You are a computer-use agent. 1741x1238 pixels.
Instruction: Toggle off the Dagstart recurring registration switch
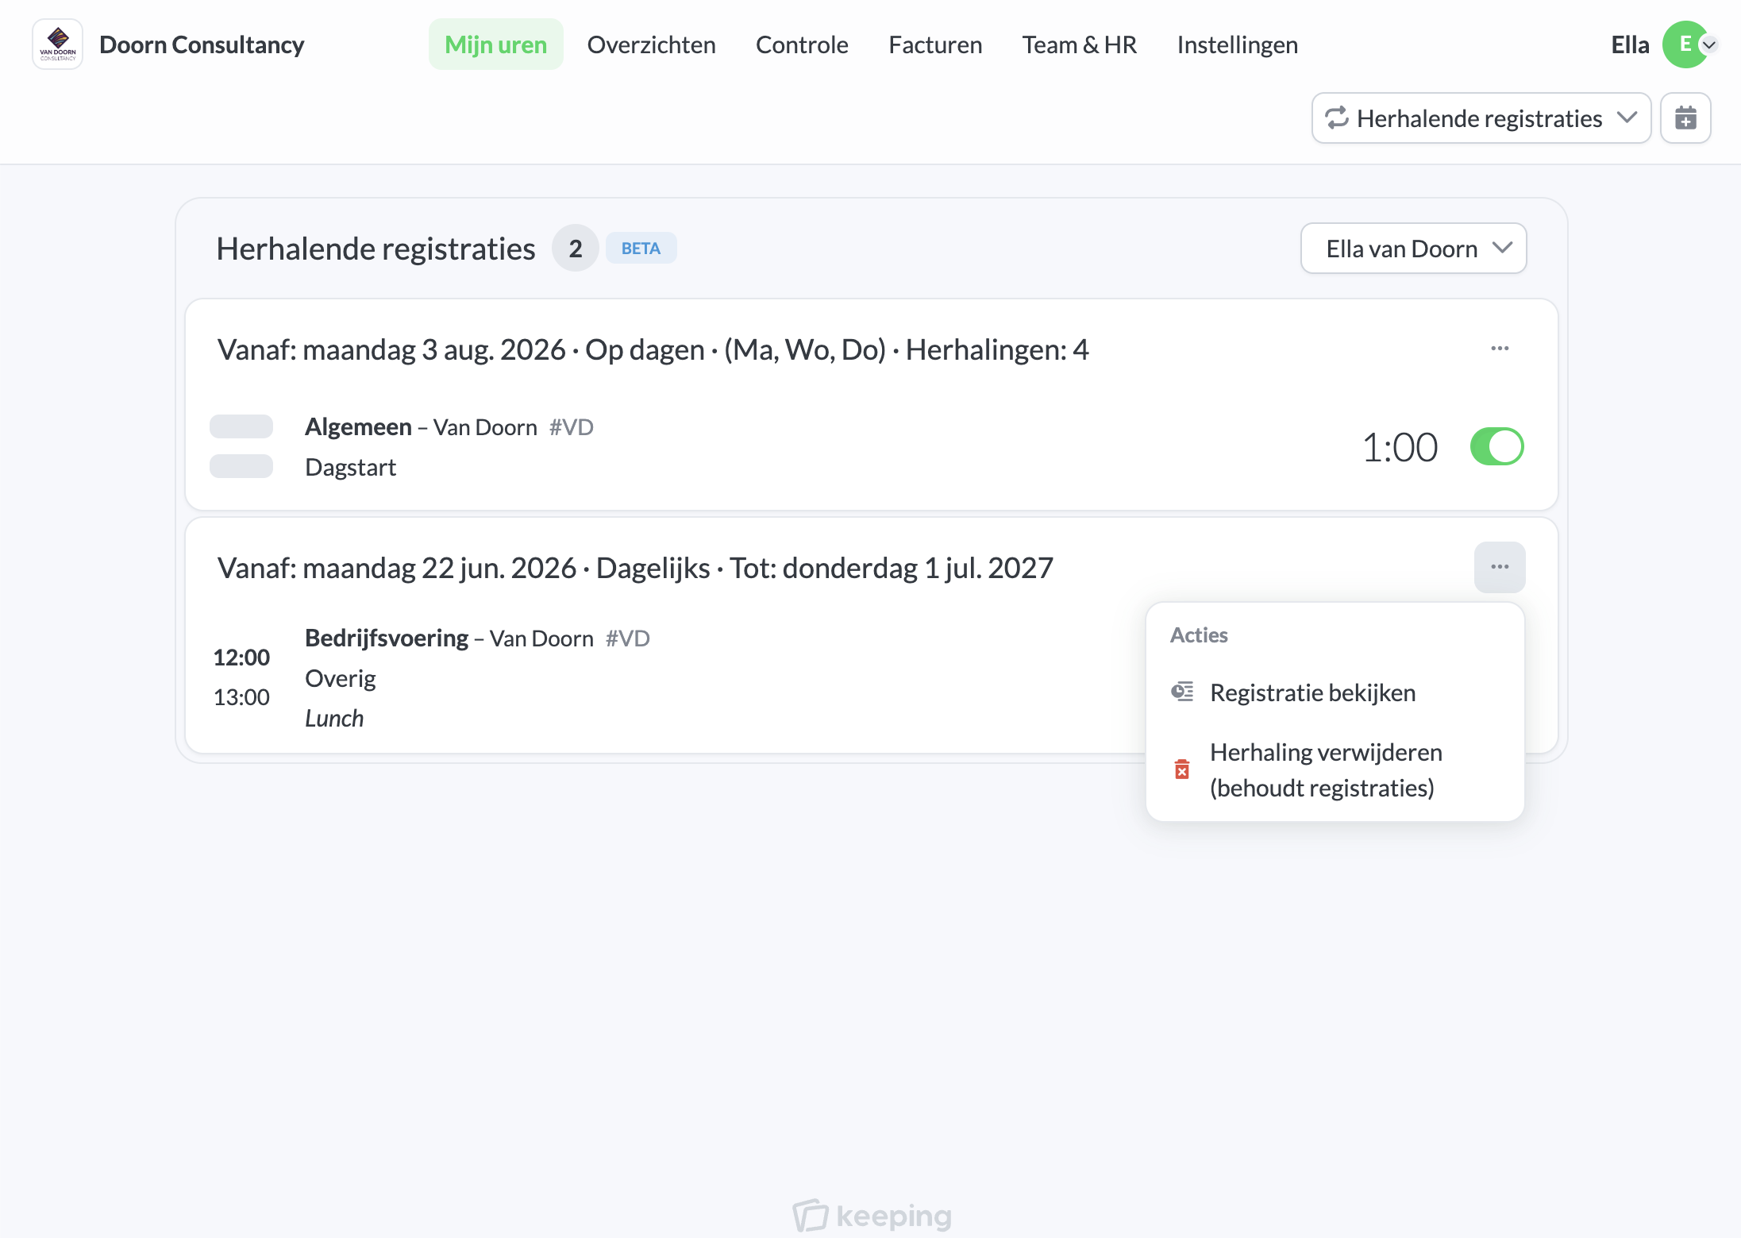click(x=1496, y=446)
